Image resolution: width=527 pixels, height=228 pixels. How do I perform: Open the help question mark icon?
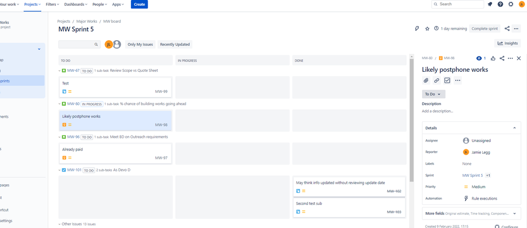click(501, 4)
